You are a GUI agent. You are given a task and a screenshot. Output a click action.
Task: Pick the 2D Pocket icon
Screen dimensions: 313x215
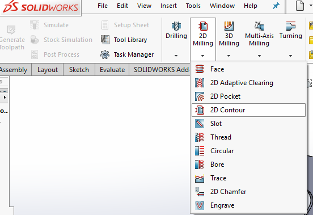pos(200,96)
